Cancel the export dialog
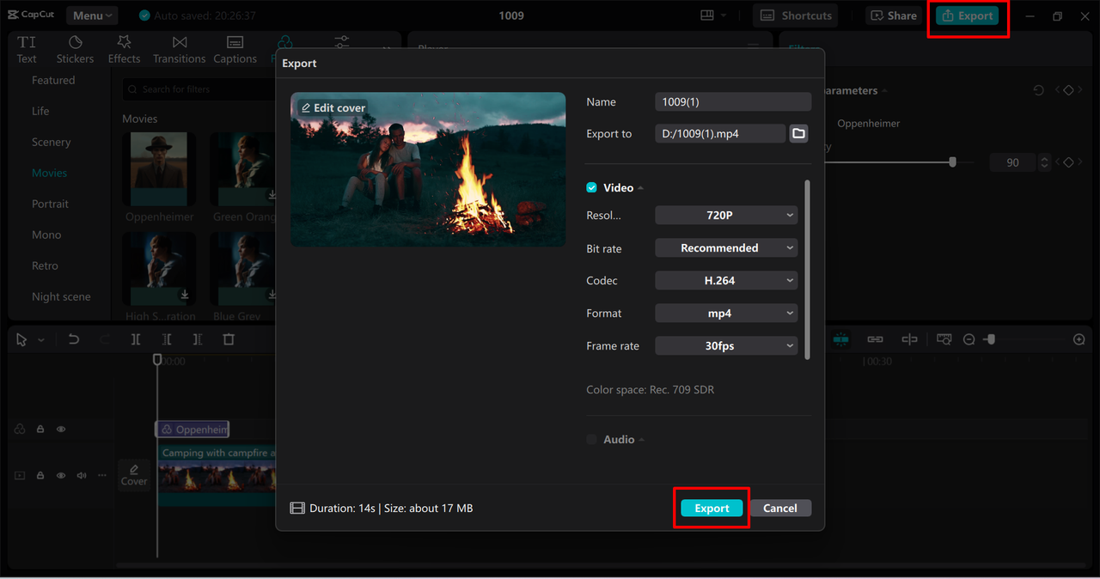Screen dimensions: 1100x579 tap(779, 508)
